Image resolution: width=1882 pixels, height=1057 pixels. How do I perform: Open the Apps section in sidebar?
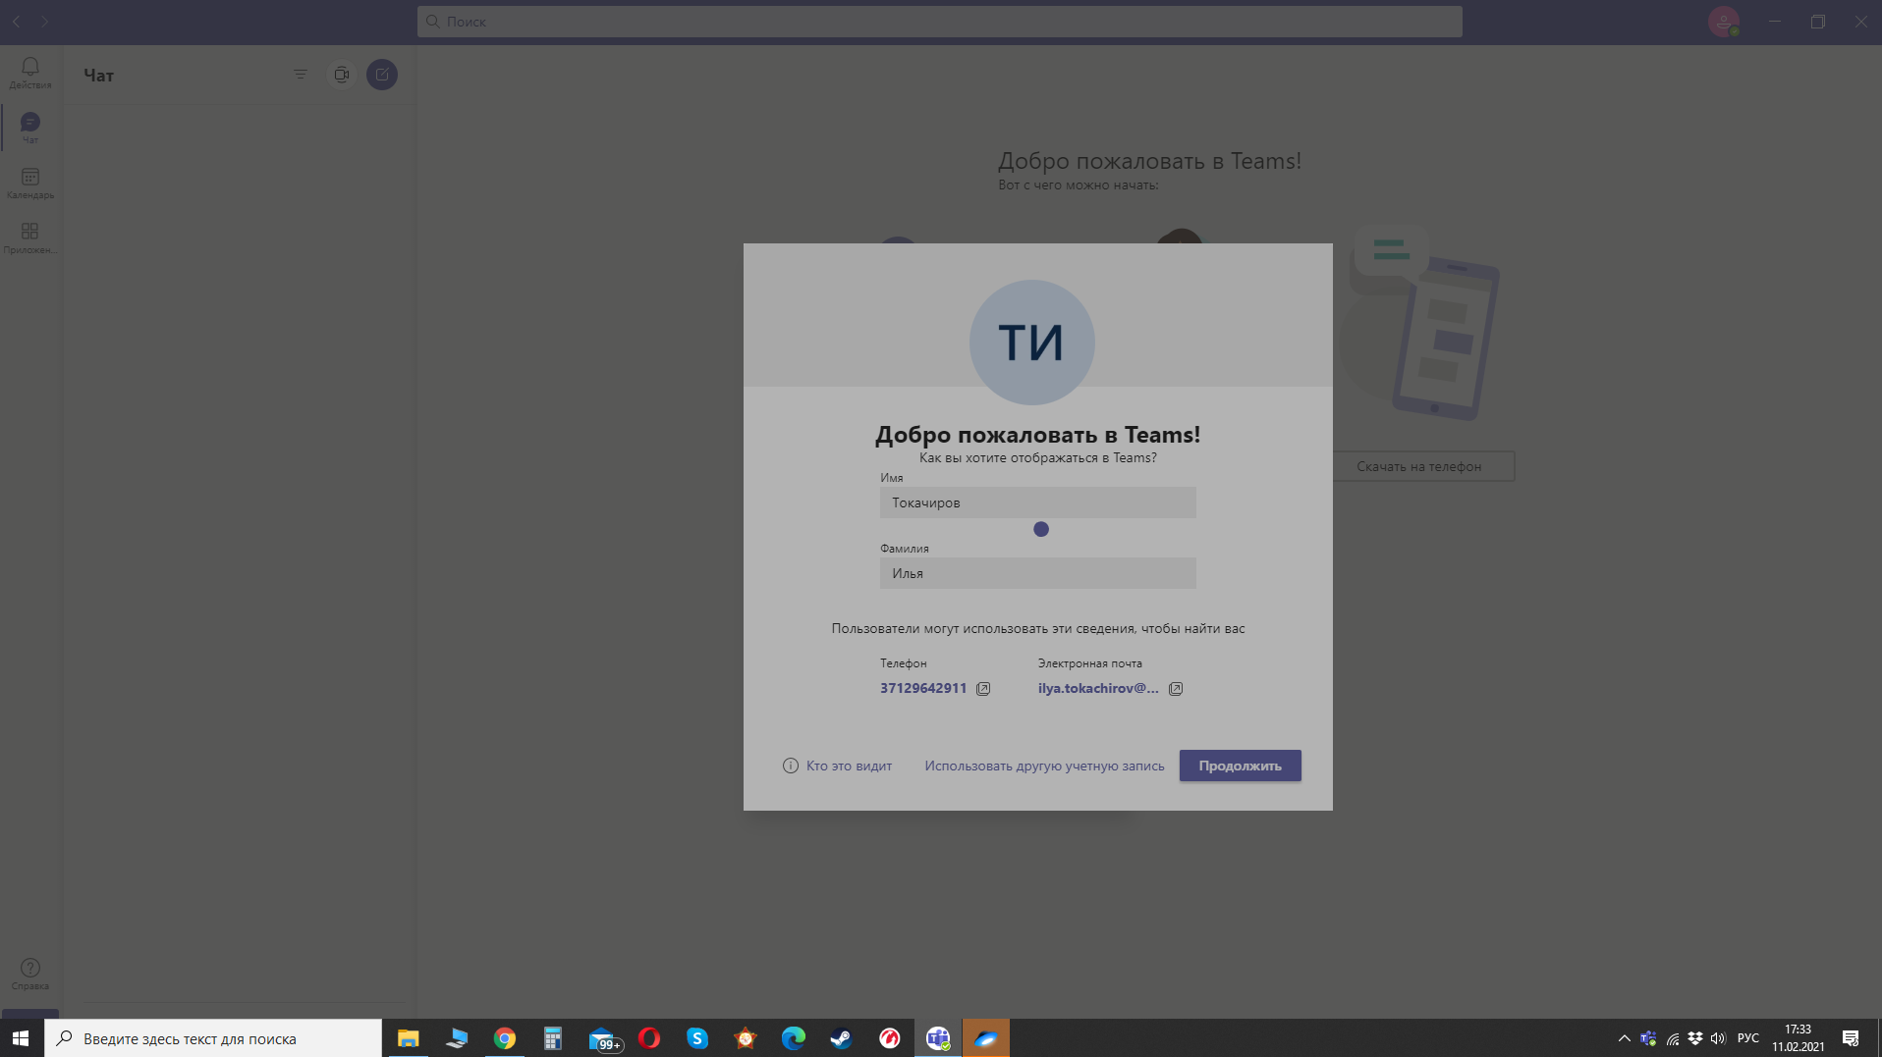click(30, 238)
